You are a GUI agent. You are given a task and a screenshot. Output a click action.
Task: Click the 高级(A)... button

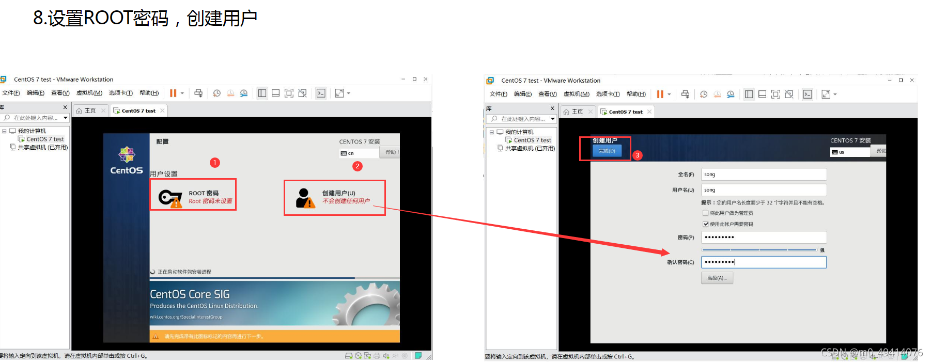(x=717, y=278)
